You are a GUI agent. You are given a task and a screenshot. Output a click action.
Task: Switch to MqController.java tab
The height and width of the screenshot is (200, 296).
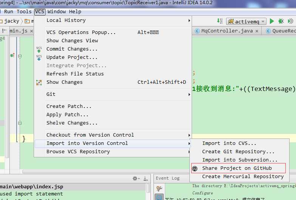click(x=227, y=31)
